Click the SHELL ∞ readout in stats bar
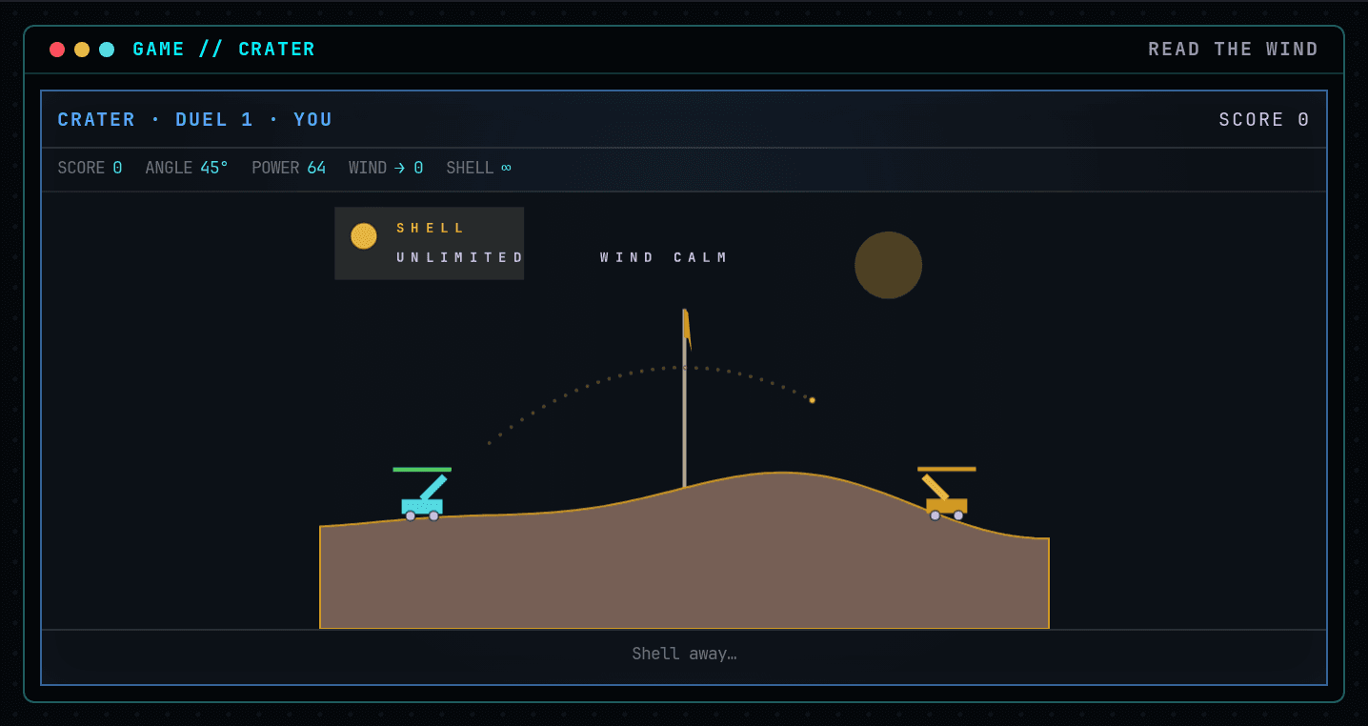The height and width of the screenshot is (726, 1368). (479, 168)
